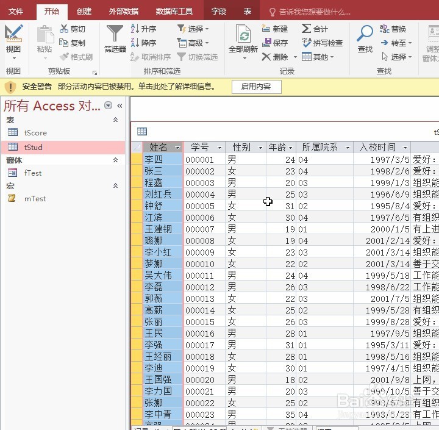Click Replace (替换) icon

pyautogui.click(x=384, y=29)
